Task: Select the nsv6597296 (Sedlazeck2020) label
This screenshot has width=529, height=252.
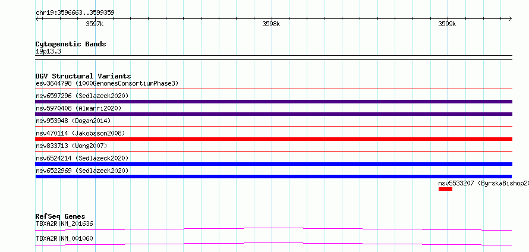Action: tap(82, 96)
